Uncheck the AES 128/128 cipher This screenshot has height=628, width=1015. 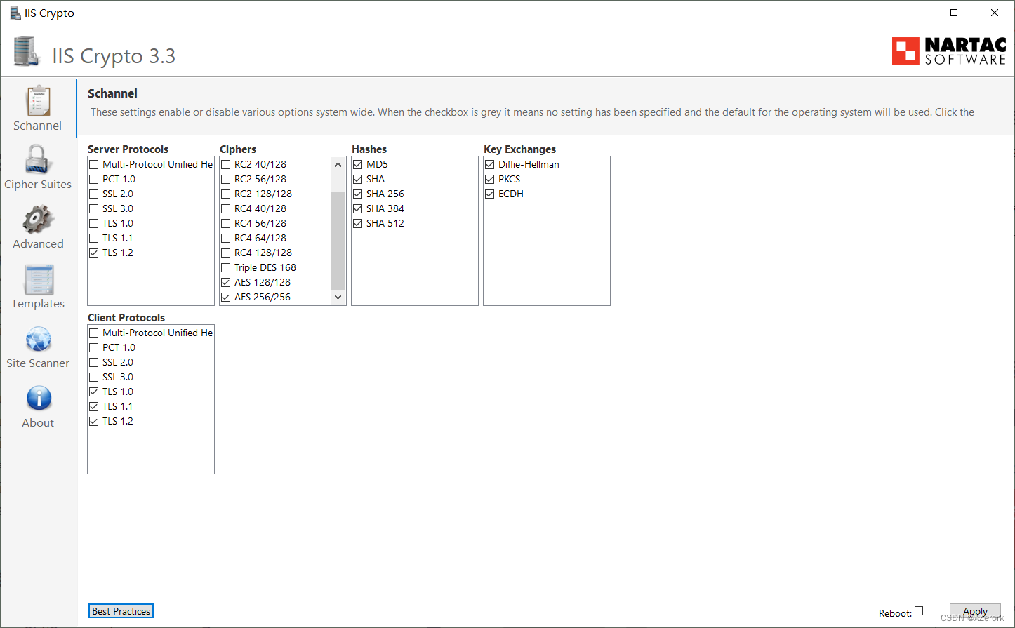pos(226,282)
